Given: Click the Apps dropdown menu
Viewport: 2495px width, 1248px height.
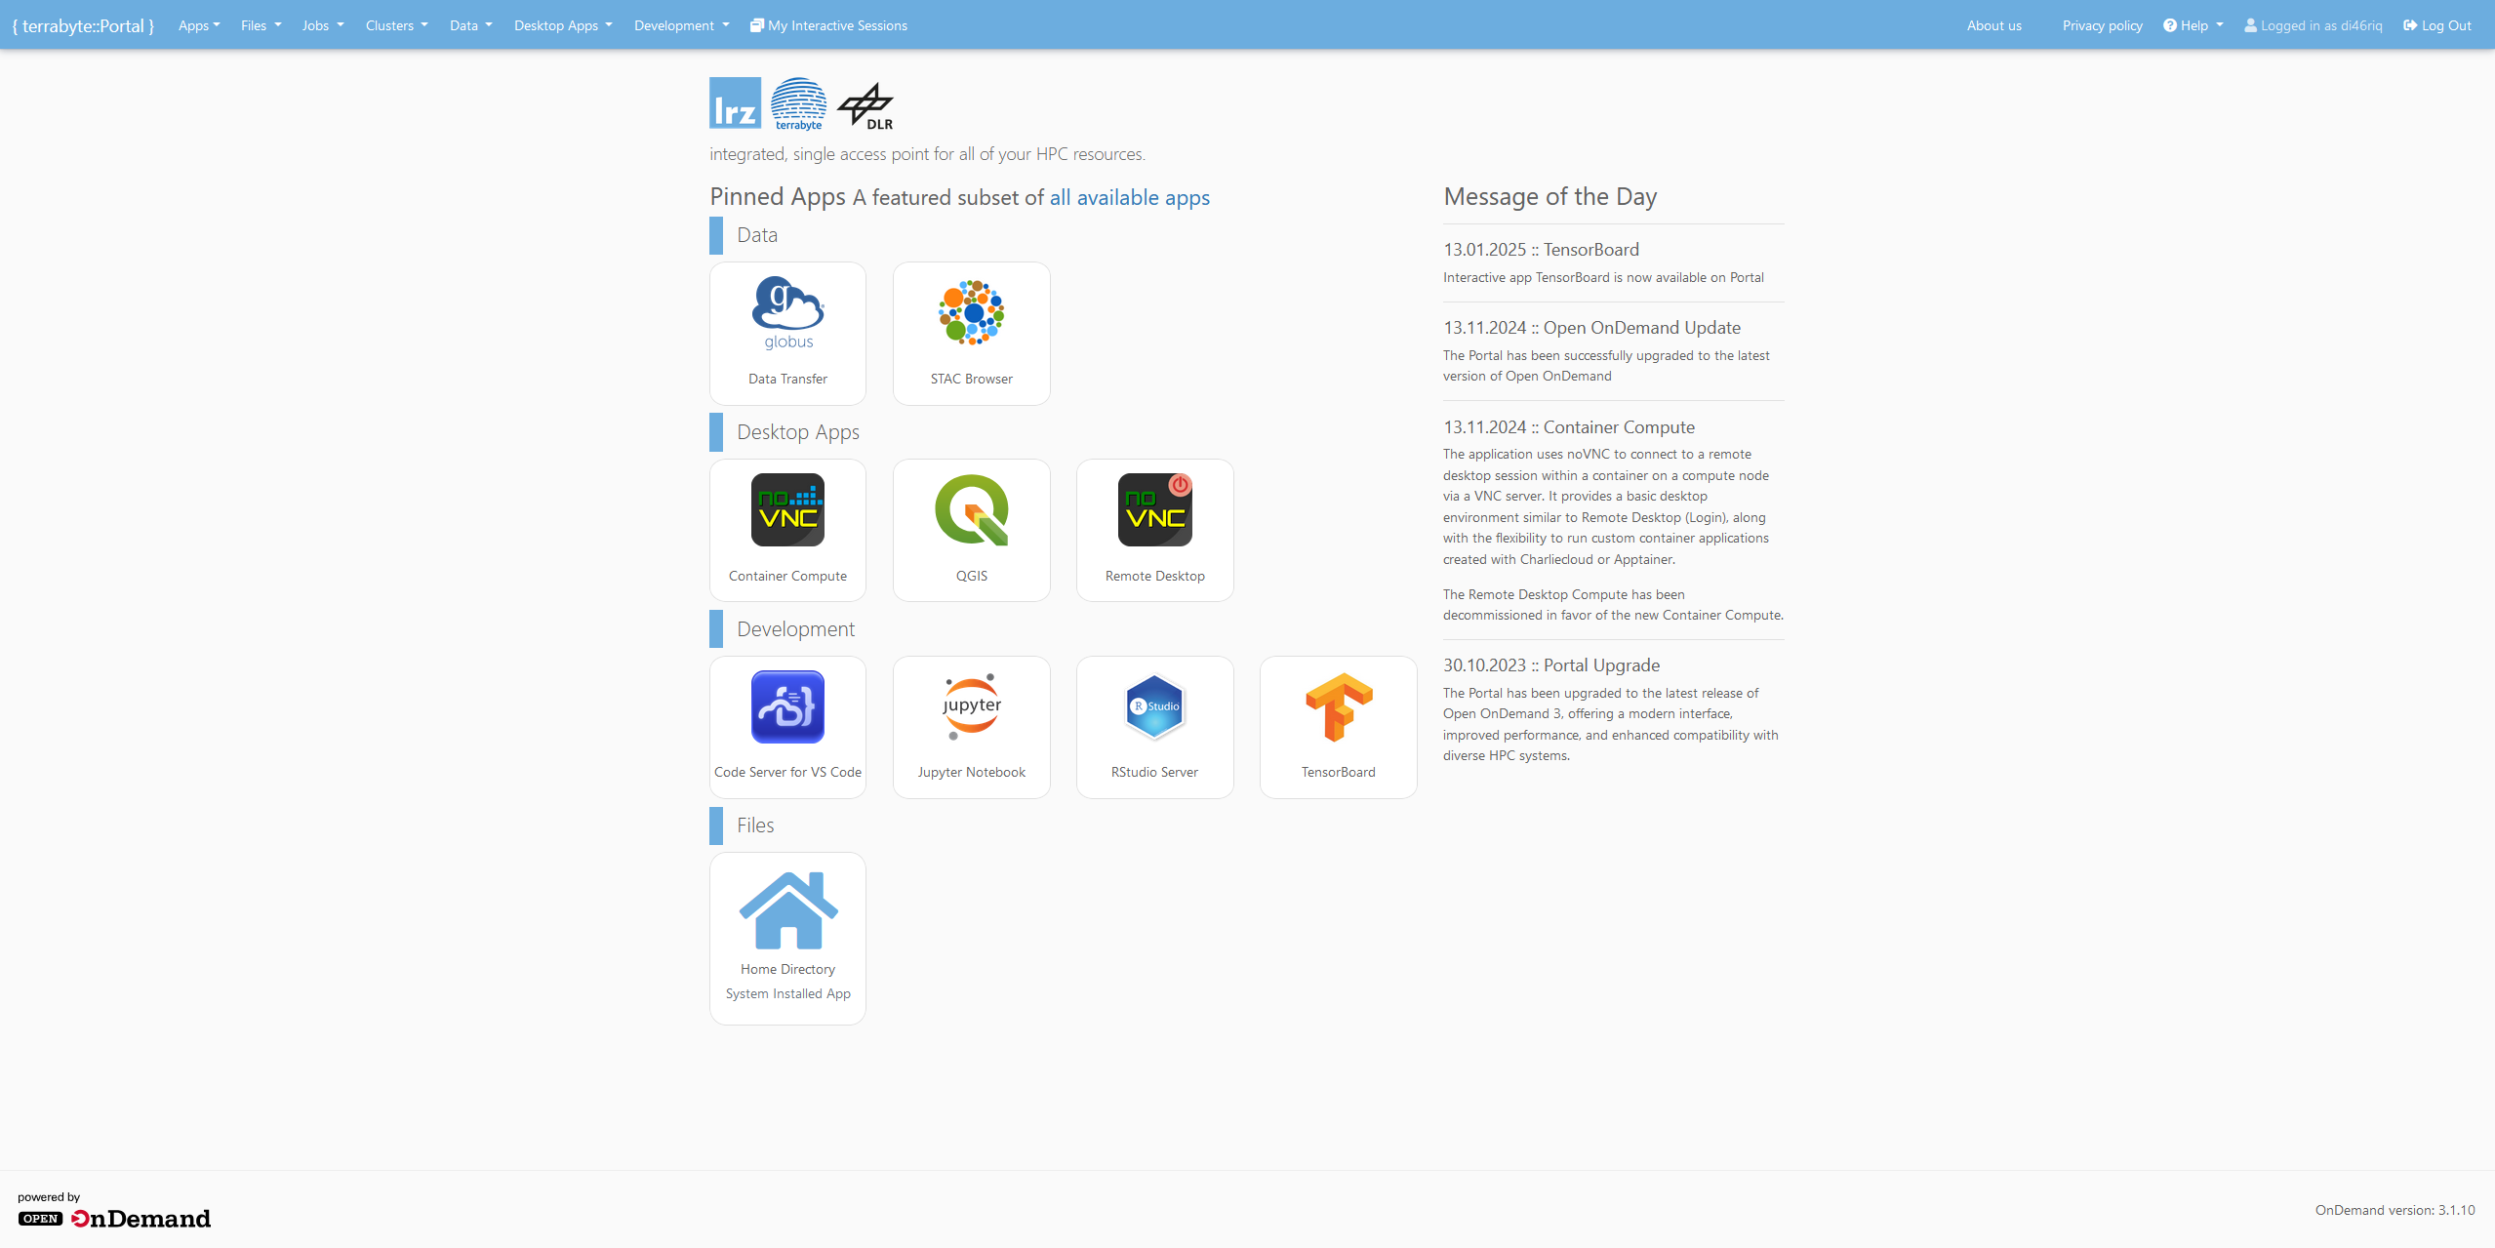Looking at the screenshot, I should pyautogui.click(x=196, y=23).
